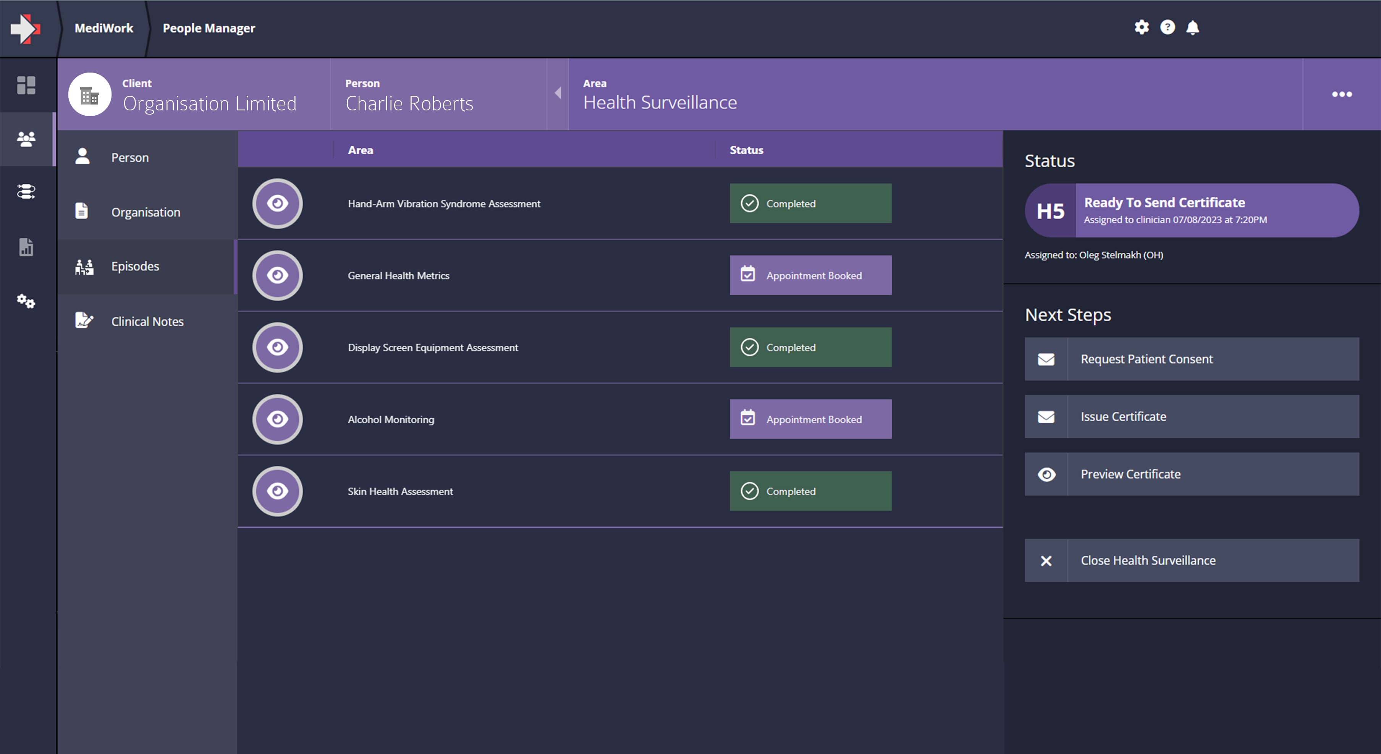The image size is (1381, 754).
Task: Open the notifications bell icon
Action: pos(1192,28)
